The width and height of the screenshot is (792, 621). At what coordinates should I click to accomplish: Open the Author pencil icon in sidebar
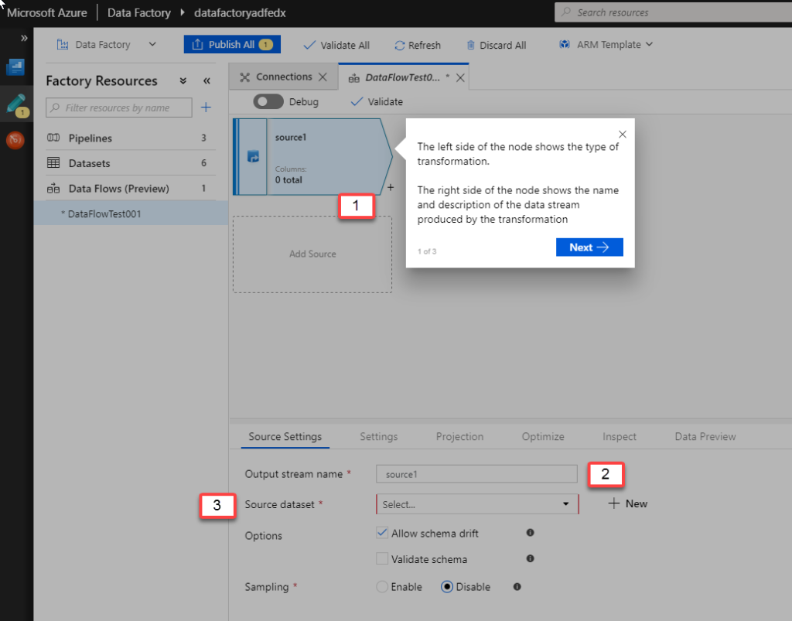[16, 104]
